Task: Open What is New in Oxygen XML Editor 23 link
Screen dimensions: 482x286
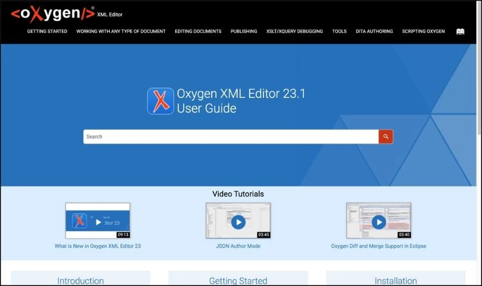Action: [98, 246]
